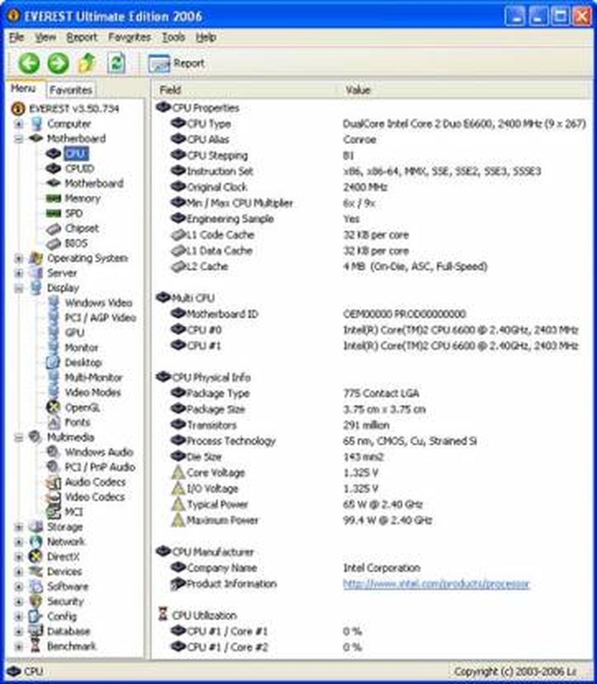Viewport: 597px width, 684px height.
Task: Open the Report menu
Action: [82, 38]
